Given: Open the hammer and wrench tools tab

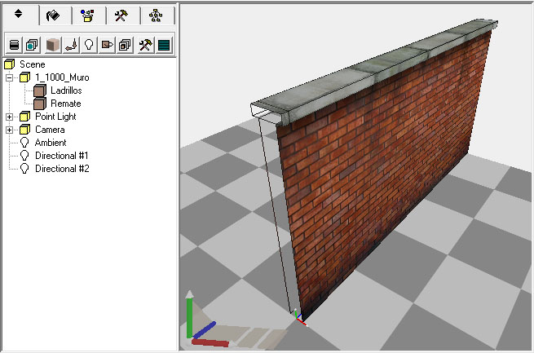Looking at the screenshot, I should (122, 15).
